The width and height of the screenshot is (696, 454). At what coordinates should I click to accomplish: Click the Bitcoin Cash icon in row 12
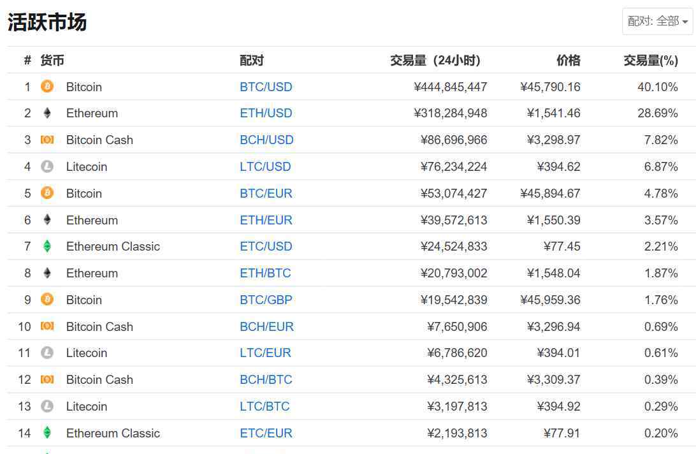[47, 379]
